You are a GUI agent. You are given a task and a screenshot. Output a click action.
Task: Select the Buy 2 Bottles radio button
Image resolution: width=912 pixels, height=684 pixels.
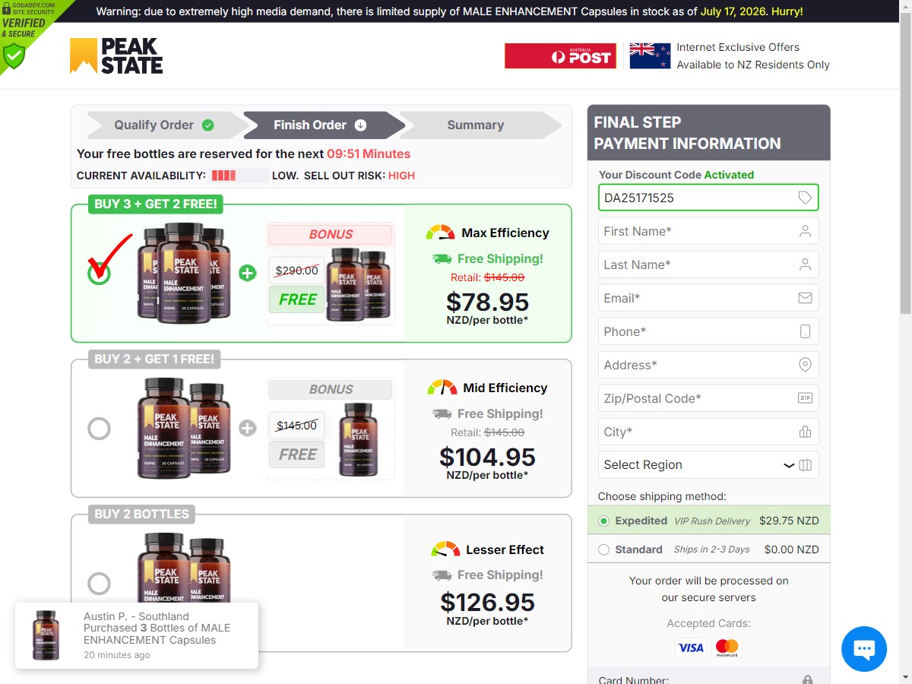point(99,584)
